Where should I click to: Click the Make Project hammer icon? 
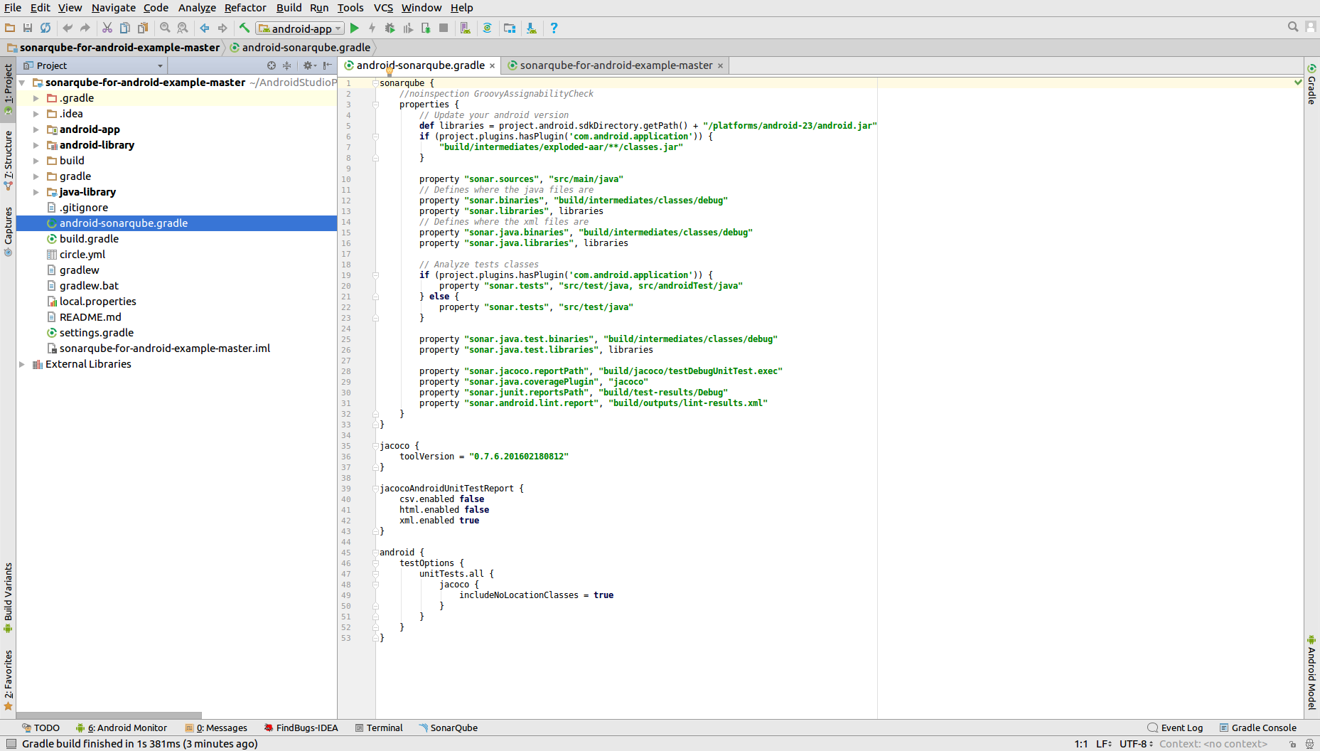[x=245, y=28]
